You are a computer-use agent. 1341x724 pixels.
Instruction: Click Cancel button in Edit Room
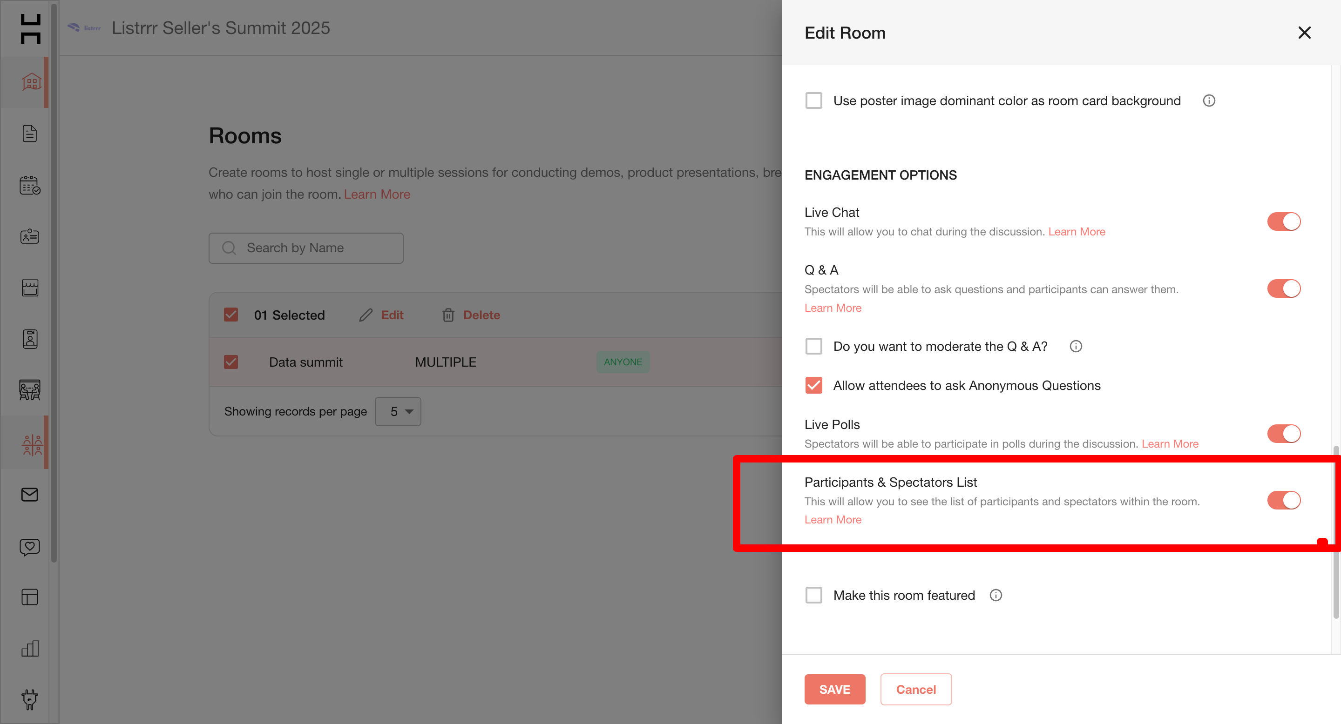click(x=916, y=689)
